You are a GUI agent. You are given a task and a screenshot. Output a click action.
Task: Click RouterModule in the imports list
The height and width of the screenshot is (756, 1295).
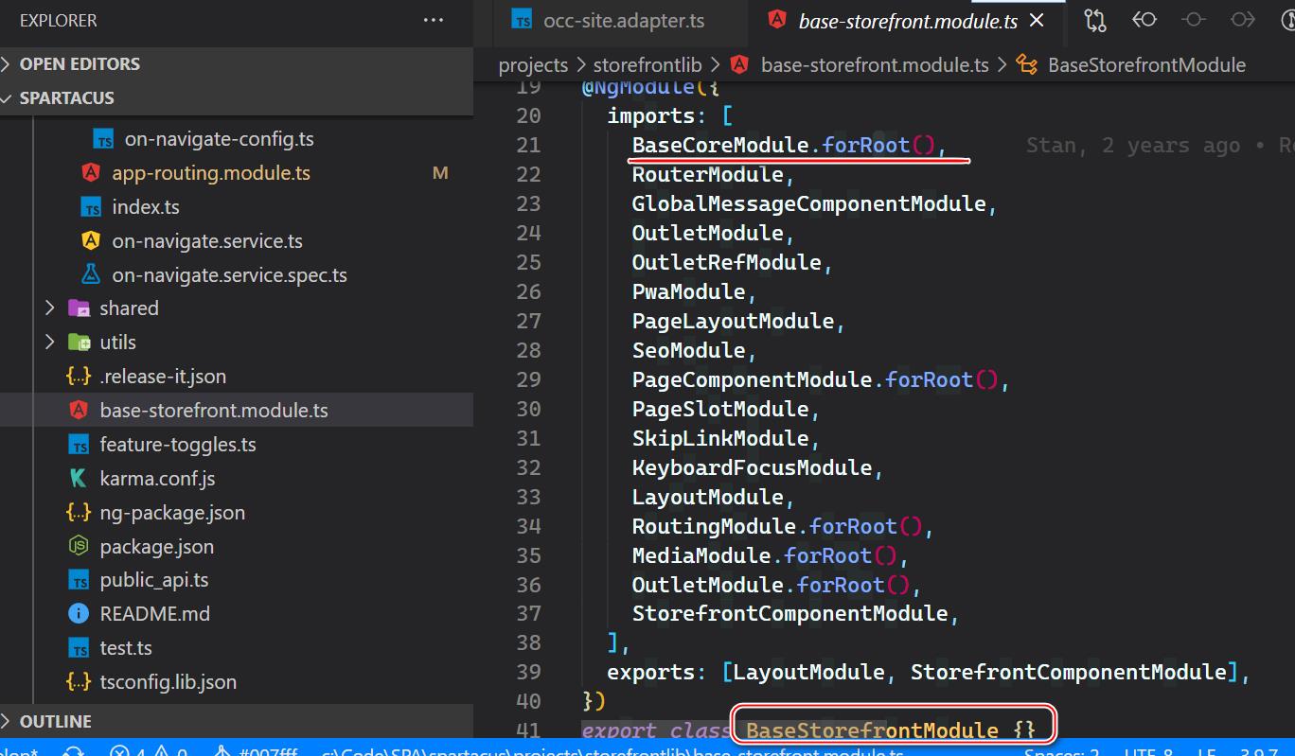(x=707, y=174)
